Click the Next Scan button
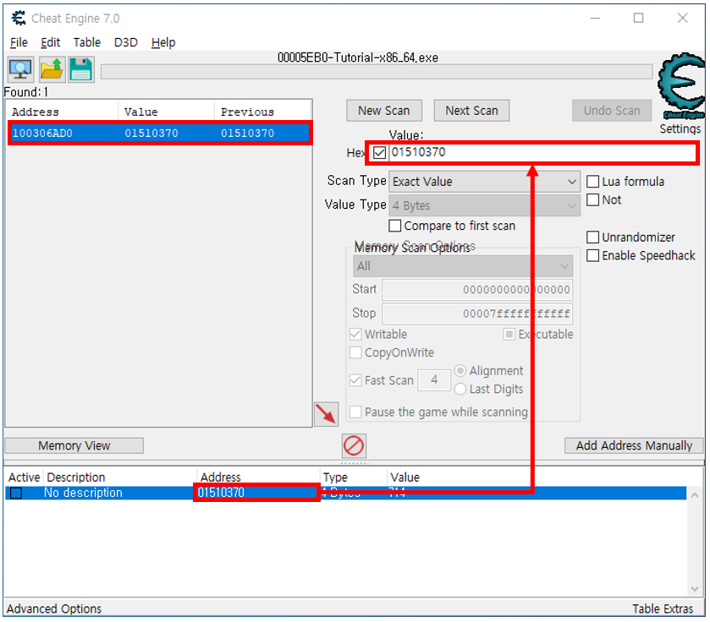The width and height of the screenshot is (710, 622). (x=471, y=111)
